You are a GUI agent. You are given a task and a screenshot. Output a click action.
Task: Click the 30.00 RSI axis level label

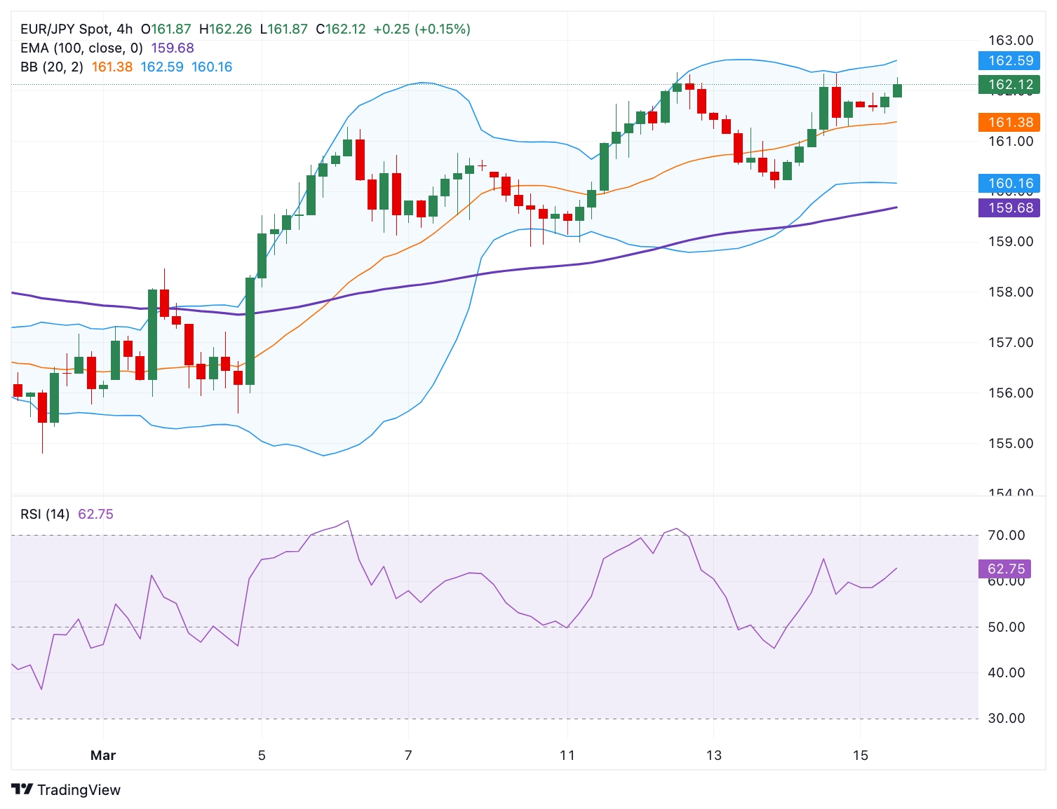click(x=1006, y=719)
